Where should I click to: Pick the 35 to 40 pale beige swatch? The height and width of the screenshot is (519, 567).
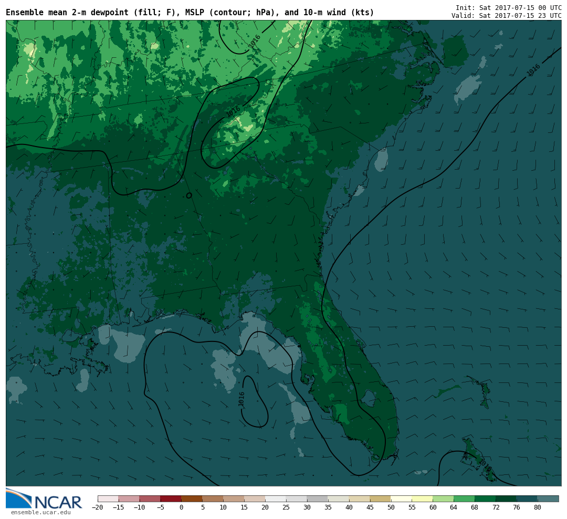click(x=339, y=499)
